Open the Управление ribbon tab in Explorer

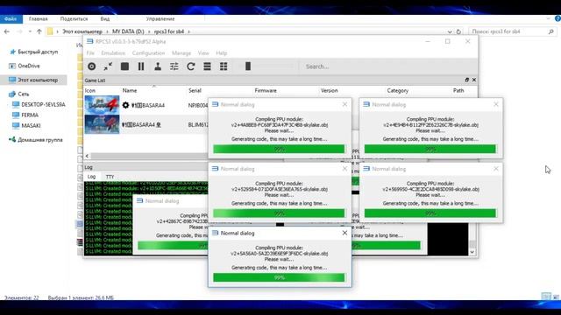(160, 19)
